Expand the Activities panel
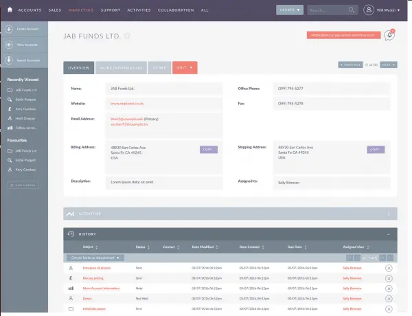The height and width of the screenshot is (316, 412). point(389,214)
